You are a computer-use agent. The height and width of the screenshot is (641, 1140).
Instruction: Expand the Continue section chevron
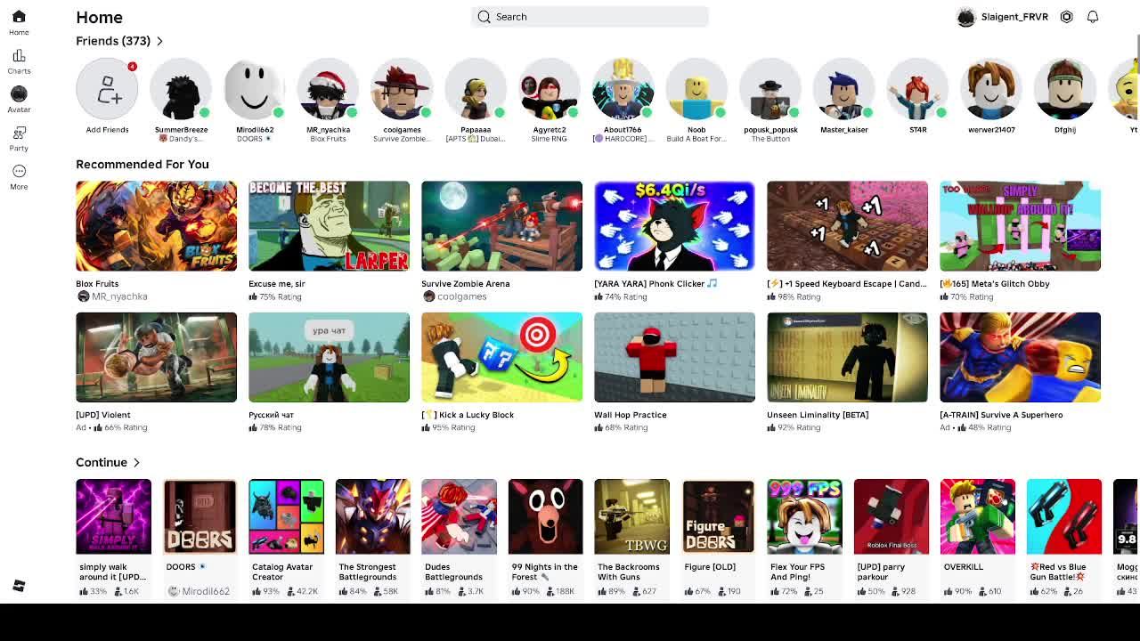pos(136,463)
